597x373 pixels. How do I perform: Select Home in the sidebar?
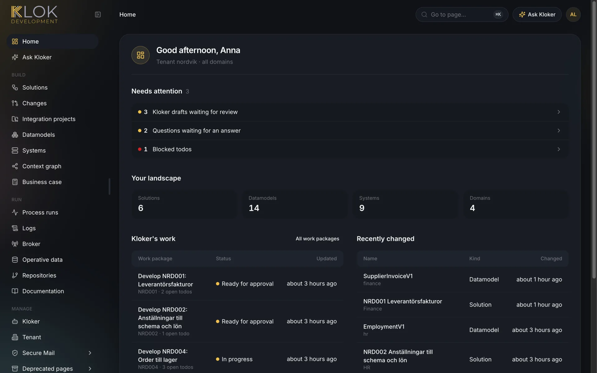click(x=52, y=41)
